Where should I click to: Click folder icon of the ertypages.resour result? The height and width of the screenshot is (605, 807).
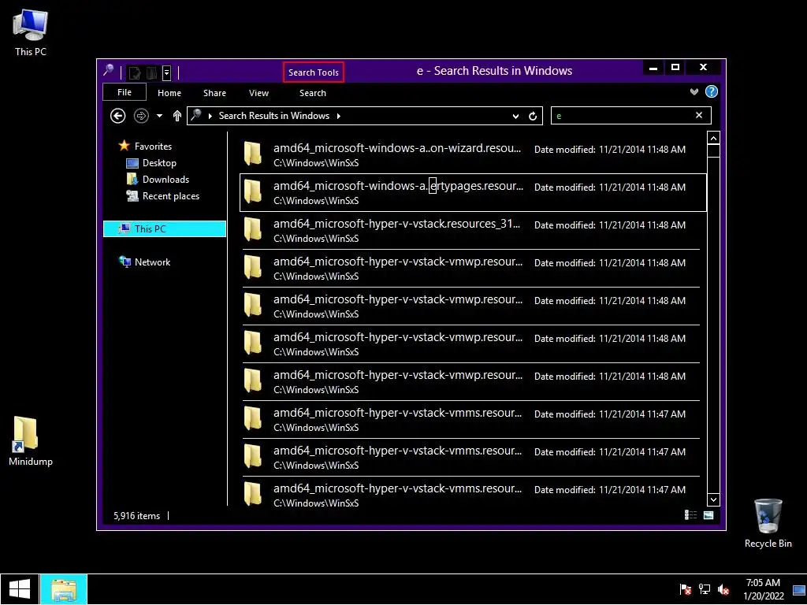[x=253, y=191]
